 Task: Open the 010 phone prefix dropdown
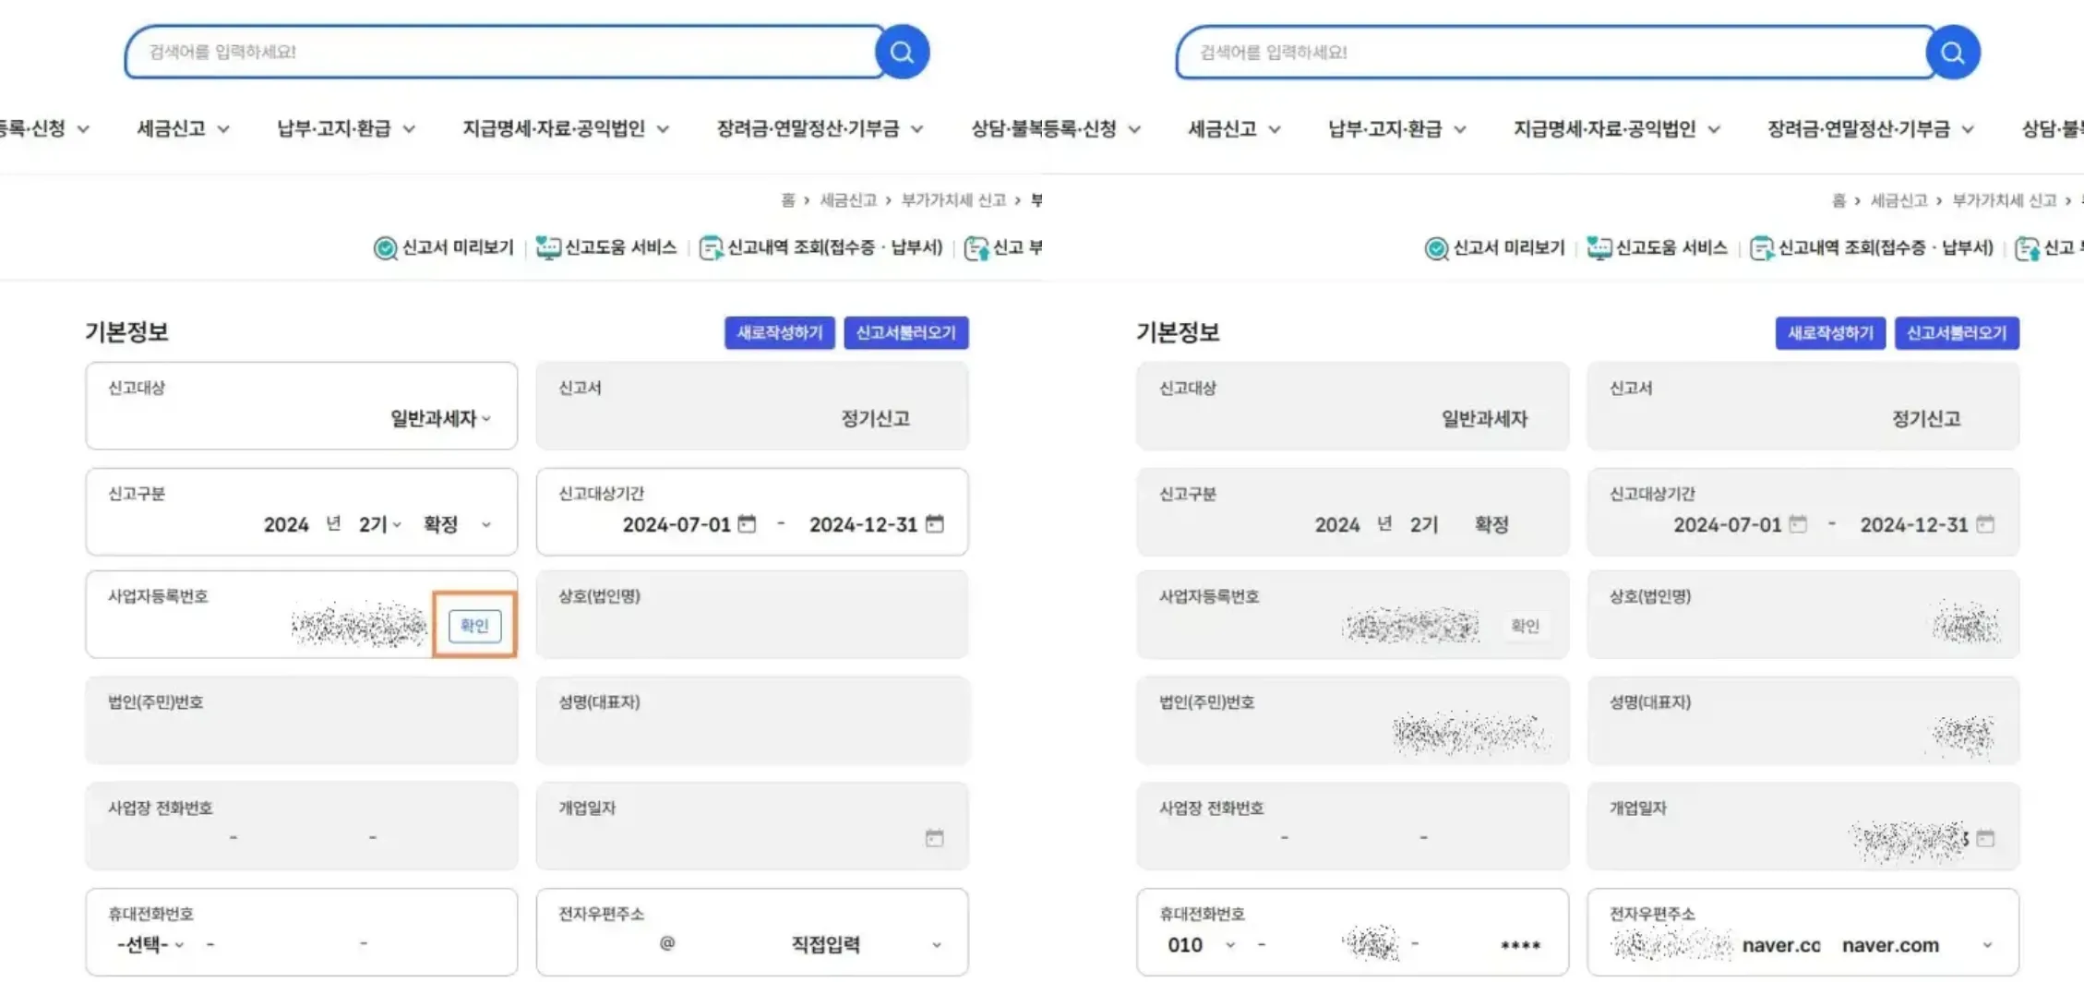point(1231,944)
